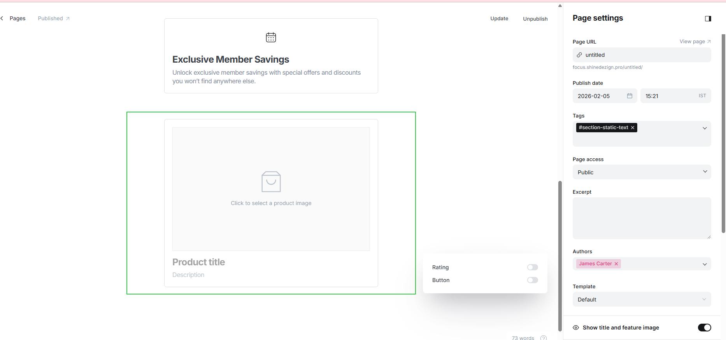This screenshot has height=340, width=726.
Task: Enable the Button toggle
Action: [532, 280]
